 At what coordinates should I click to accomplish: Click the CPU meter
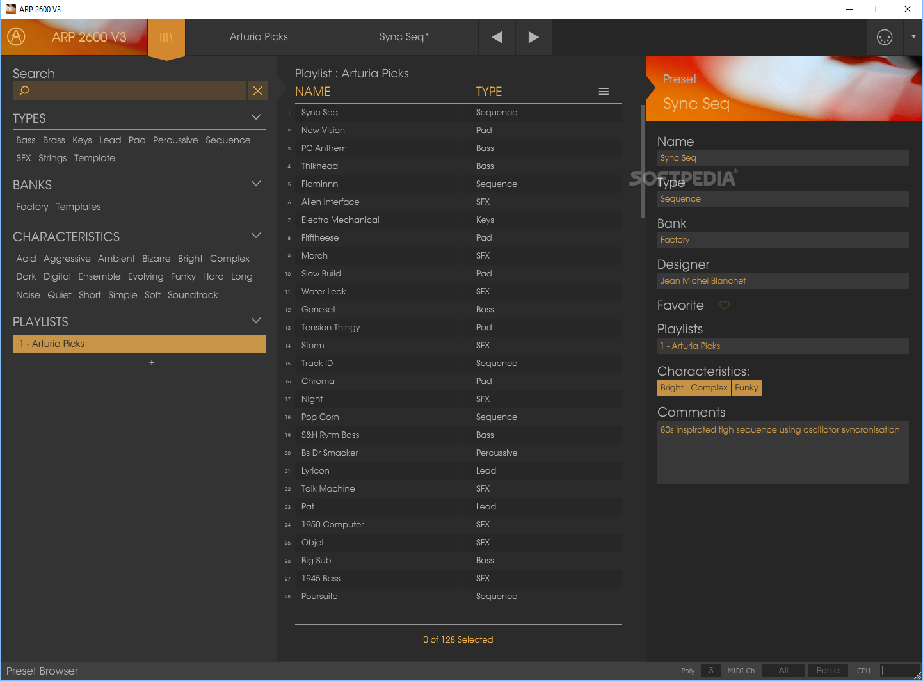tap(901, 671)
